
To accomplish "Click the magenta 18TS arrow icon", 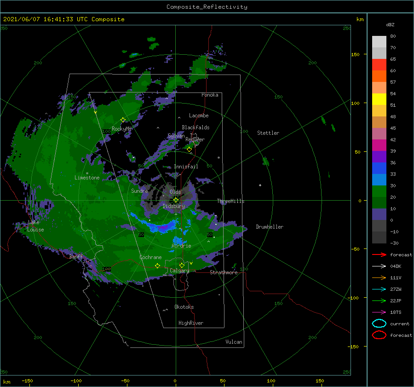I will click(x=379, y=312).
